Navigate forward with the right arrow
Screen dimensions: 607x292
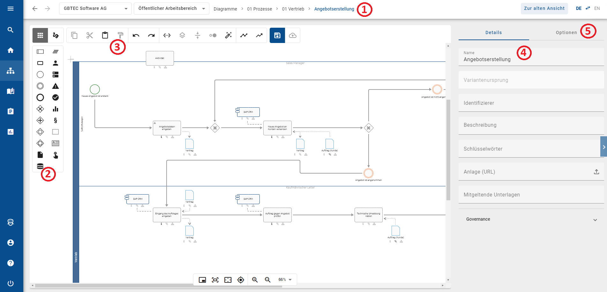pos(48,9)
